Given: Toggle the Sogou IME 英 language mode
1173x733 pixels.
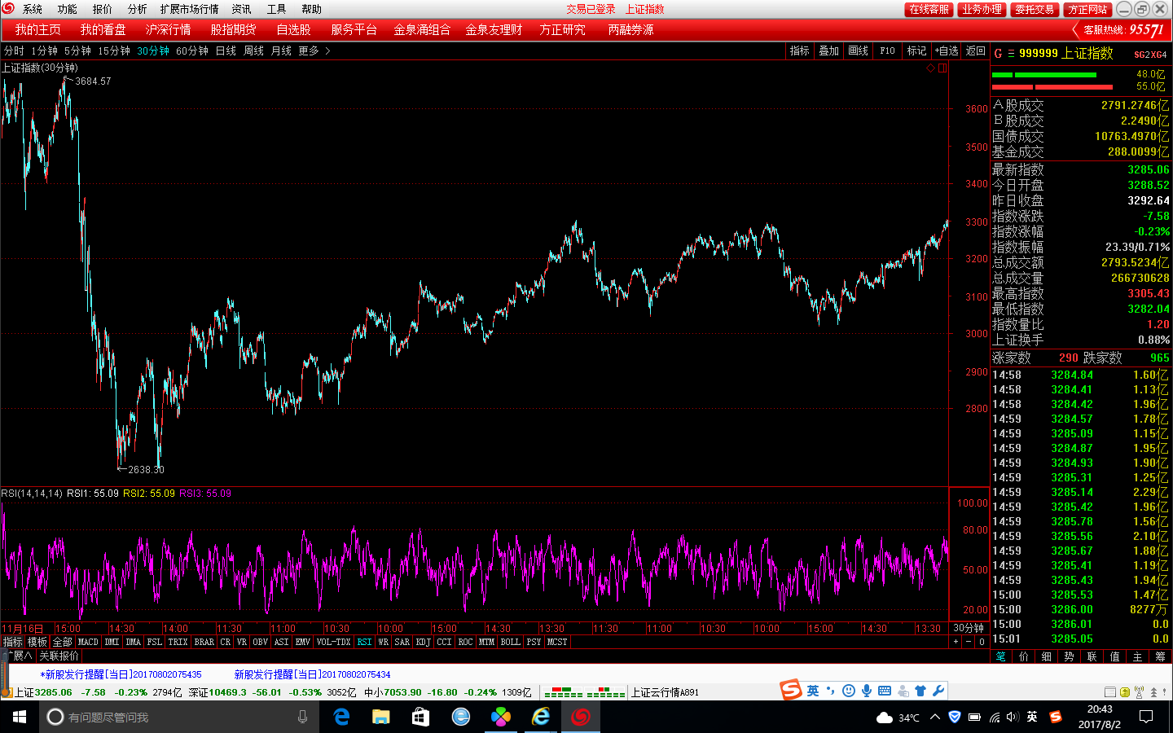Looking at the screenshot, I should (813, 691).
